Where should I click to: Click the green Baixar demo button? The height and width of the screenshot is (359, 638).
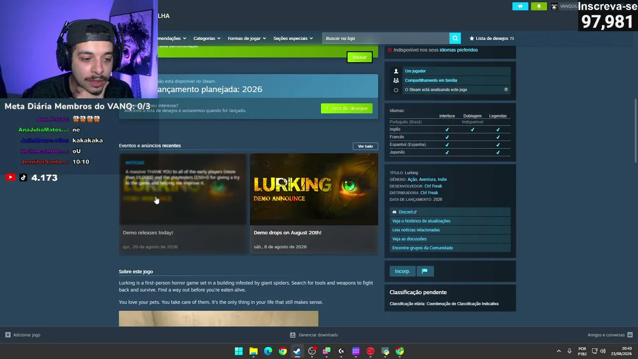click(x=359, y=57)
